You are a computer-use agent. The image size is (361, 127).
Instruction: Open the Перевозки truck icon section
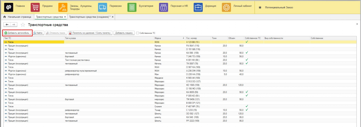103,7
